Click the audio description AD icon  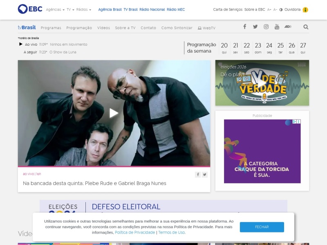(x=288, y=27)
